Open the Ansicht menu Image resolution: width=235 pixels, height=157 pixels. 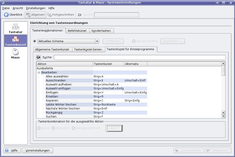pos(18,8)
